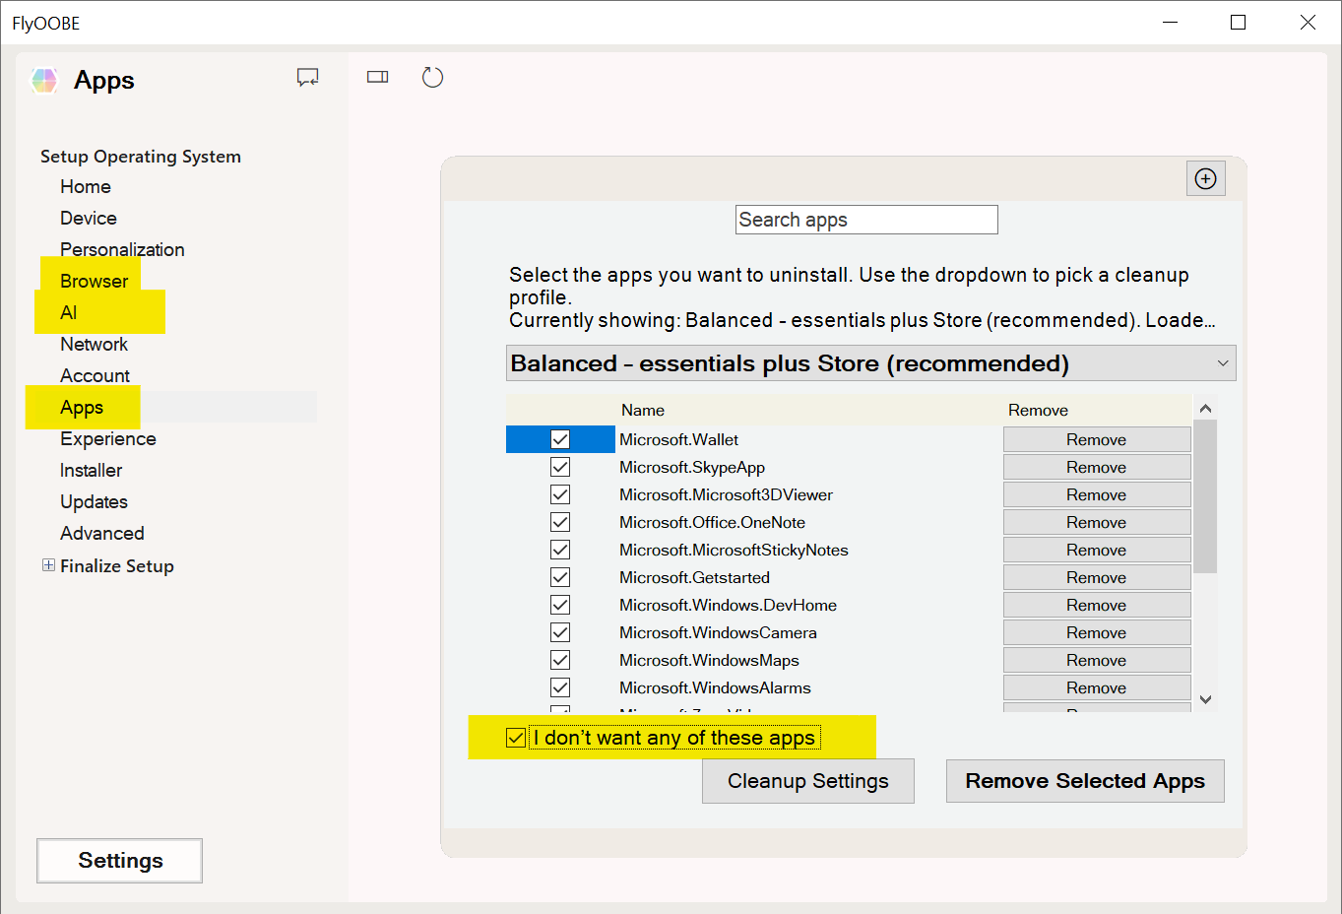
Task: Click the plus circle add icon
Action: click(1205, 178)
